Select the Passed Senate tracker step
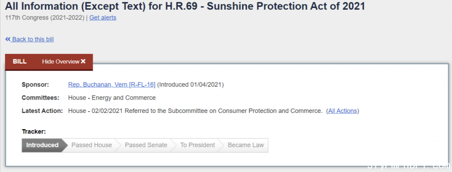452x172 pixels. [146, 145]
